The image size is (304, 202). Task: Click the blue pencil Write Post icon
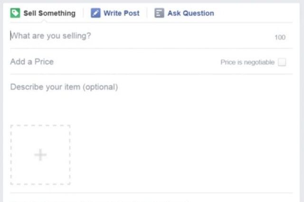(x=95, y=13)
